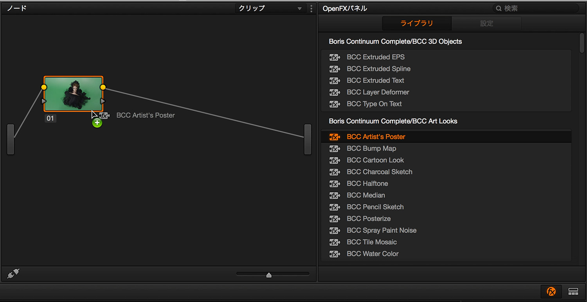
Task: Open the node editor three-dot options menu
Action: tap(311, 8)
